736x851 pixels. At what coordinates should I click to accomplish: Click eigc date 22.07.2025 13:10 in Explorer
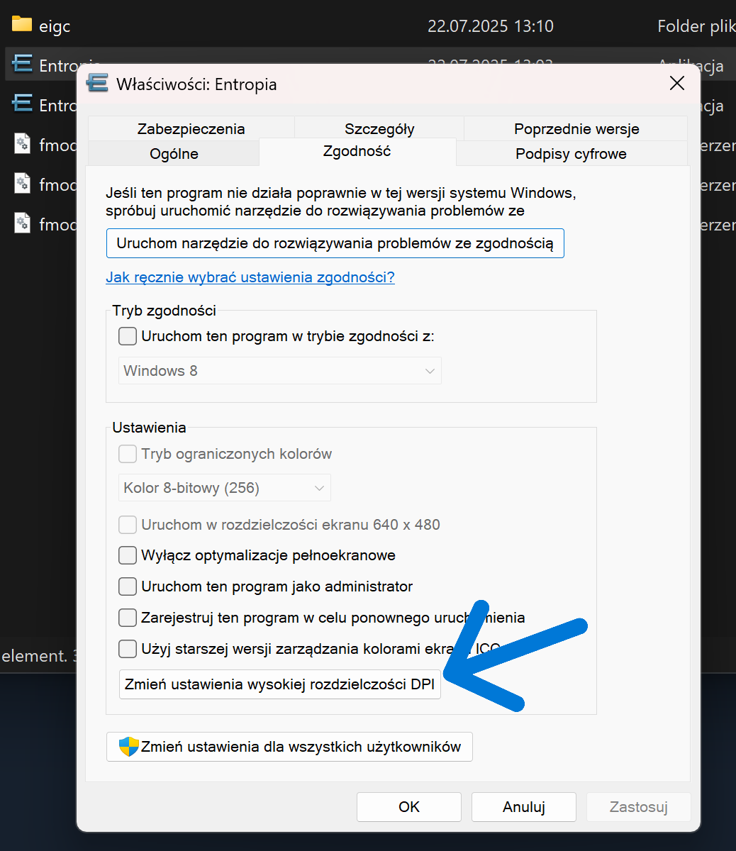coord(491,26)
